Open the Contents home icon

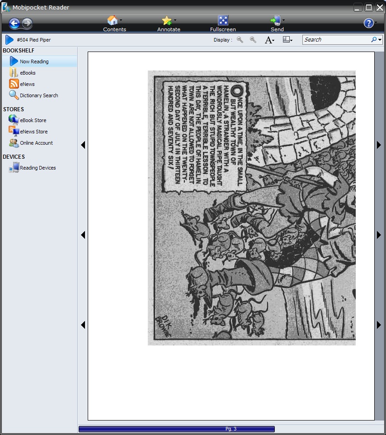(112, 20)
